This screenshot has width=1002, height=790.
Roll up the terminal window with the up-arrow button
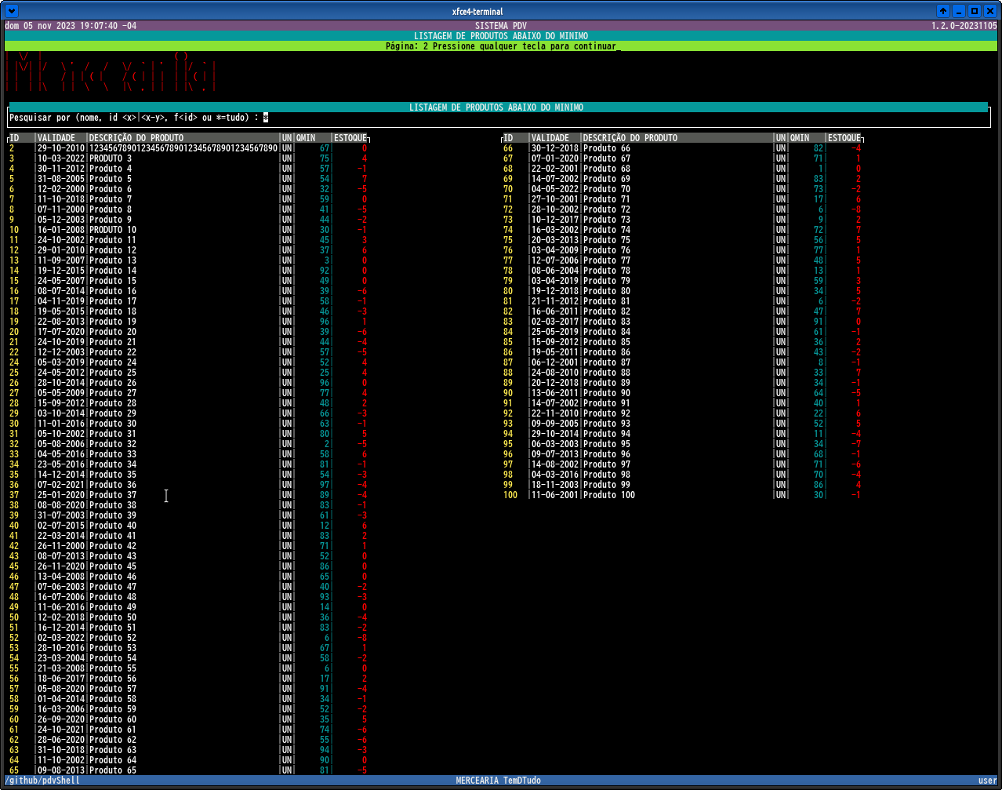click(943, 11)
